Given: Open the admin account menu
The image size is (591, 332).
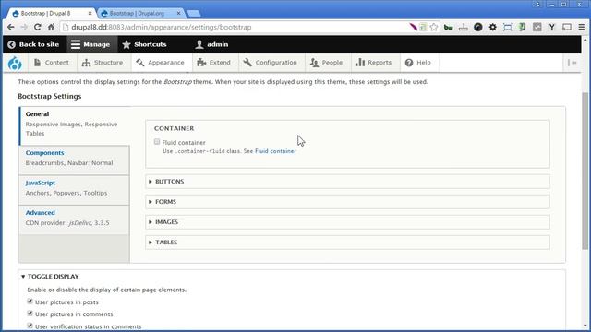Looking at the screenshot, I should point(211,44).
